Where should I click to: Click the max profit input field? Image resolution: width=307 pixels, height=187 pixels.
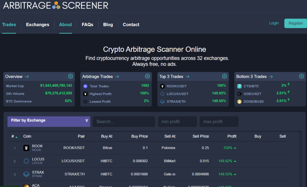click(219, 121)
